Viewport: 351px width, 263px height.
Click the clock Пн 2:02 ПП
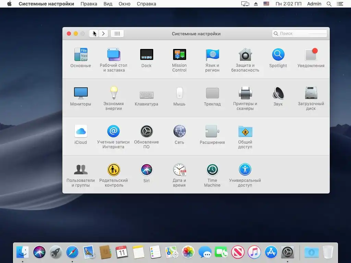click(x=288, y=4)
